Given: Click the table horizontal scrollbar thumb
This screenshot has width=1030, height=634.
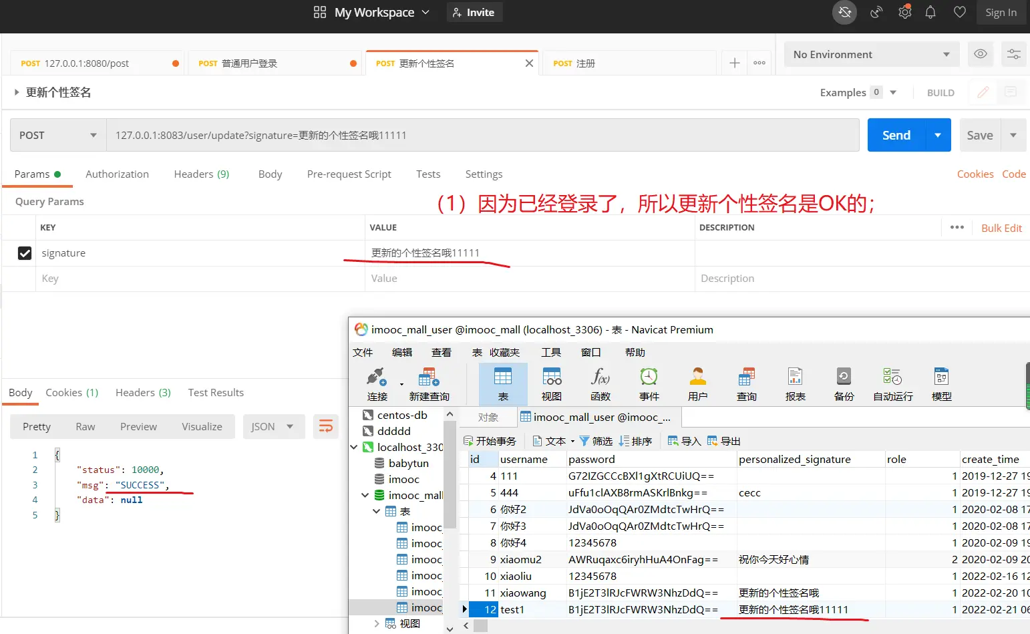Looking at the screenshot, I should tap(481, 626).
